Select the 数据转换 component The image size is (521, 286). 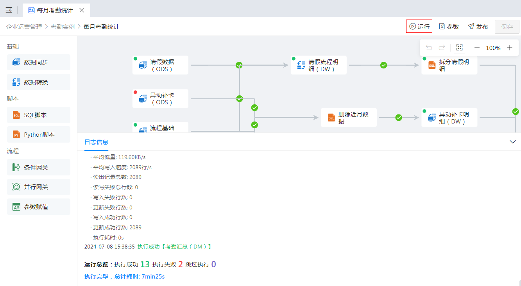click(39, 82)
